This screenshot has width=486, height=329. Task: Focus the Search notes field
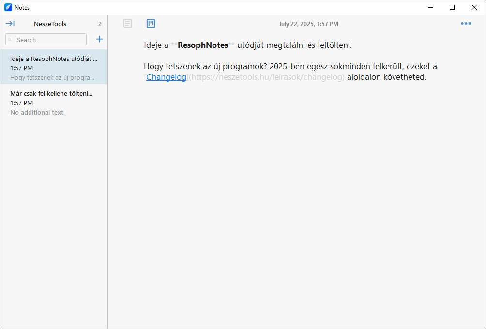click(x=46, y=40)
